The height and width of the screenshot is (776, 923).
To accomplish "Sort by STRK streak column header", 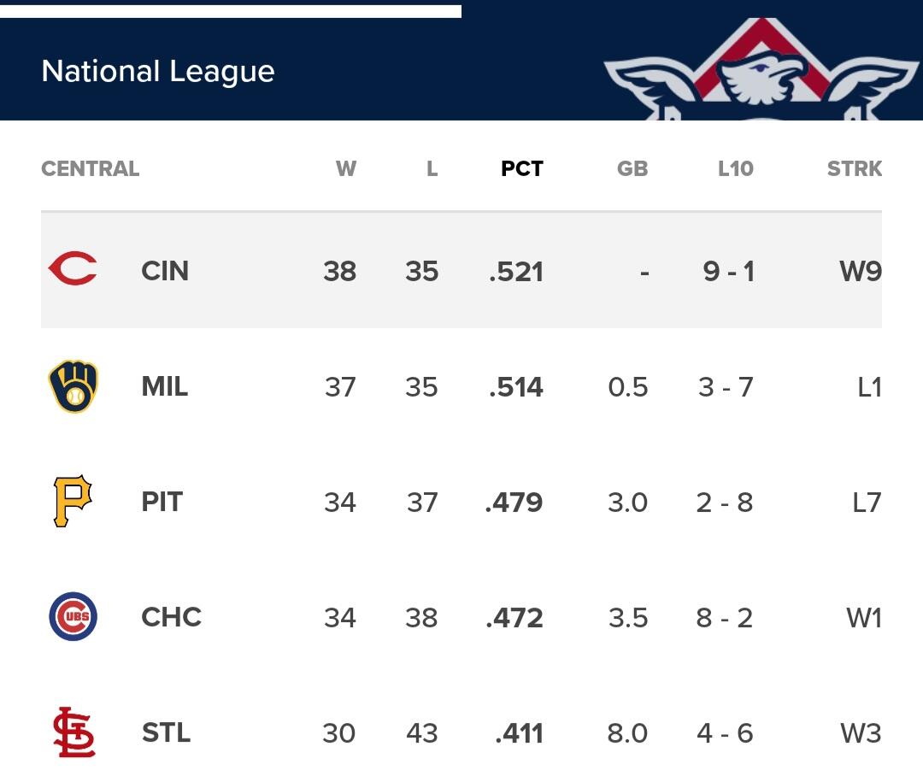I will tap(854, 169).
